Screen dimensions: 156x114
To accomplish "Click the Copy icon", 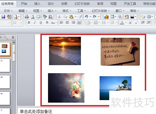I will coord(65,17).
